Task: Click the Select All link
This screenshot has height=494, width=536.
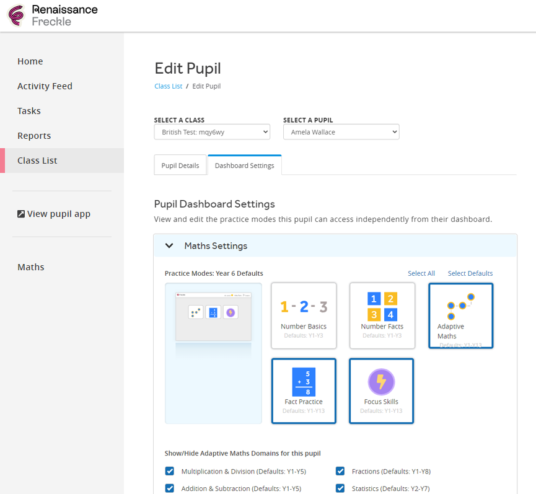Action: [421, 273]
